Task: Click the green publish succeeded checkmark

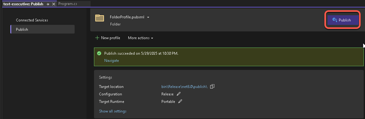Action: click(x=99, y=53)
